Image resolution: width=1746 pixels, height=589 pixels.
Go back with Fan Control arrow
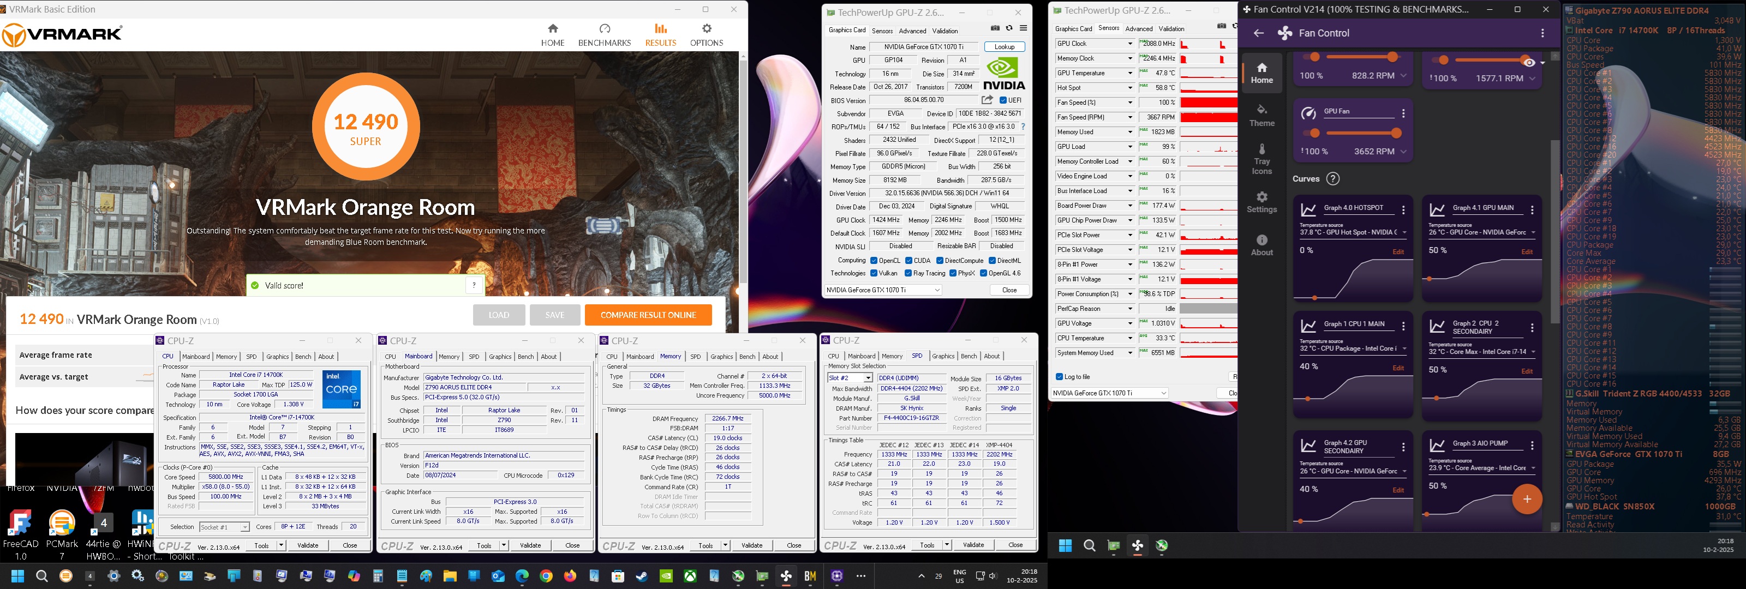pos(1259,33)
